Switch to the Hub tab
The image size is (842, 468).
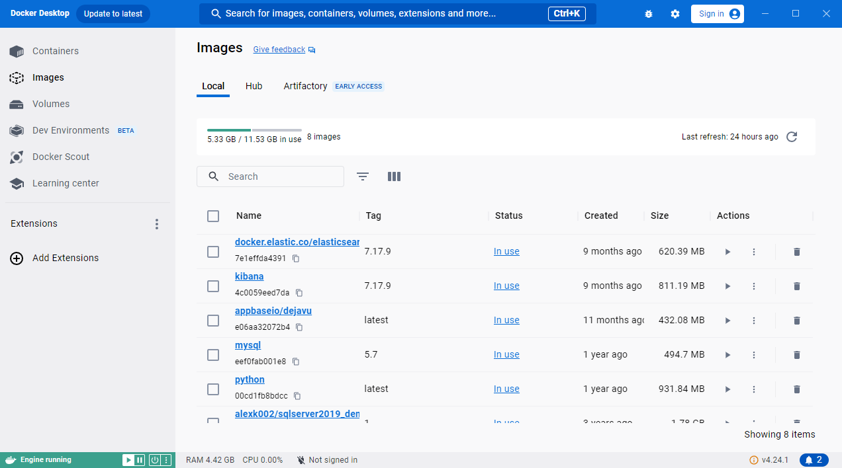(x=254, y=86)
